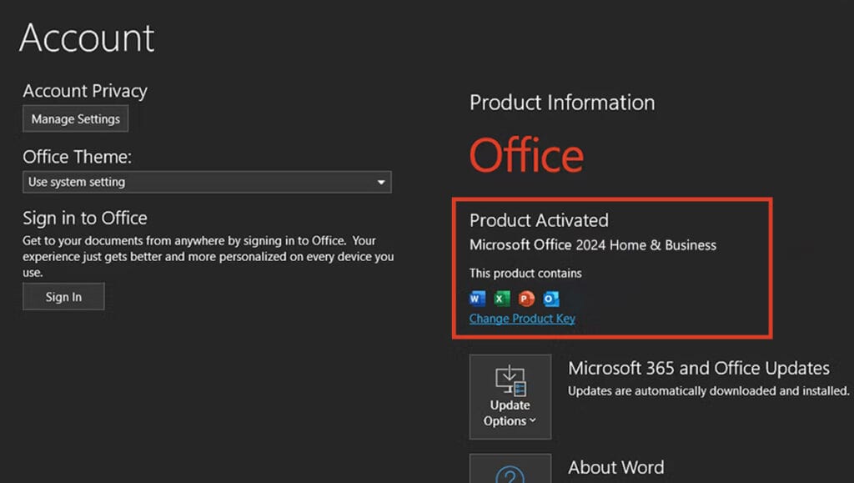Viewport: 854px width, 483px height.
Task: Click the Office Theme dropdown arrow
Action: [382, 182]
